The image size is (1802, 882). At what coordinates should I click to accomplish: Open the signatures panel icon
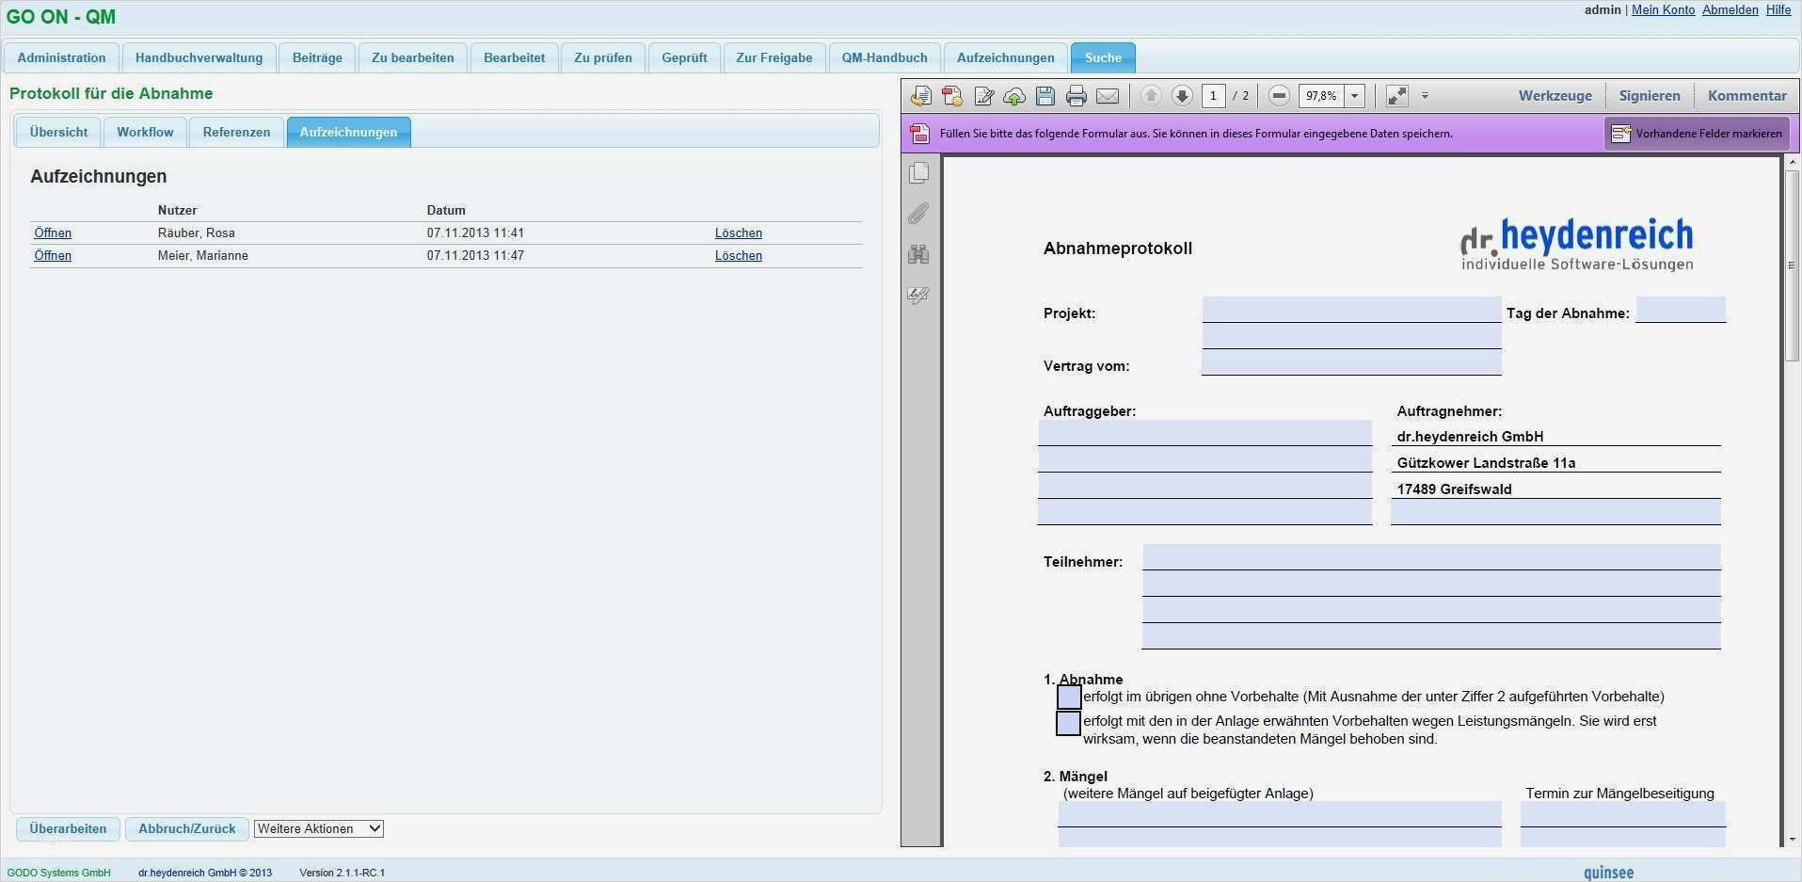tap(919, 296)
